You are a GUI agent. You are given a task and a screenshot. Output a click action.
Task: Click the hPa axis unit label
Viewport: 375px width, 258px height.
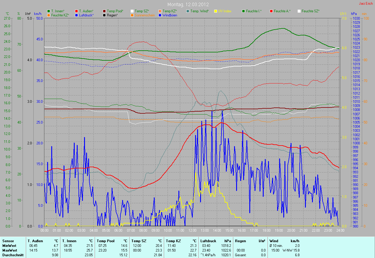(354, 14)
